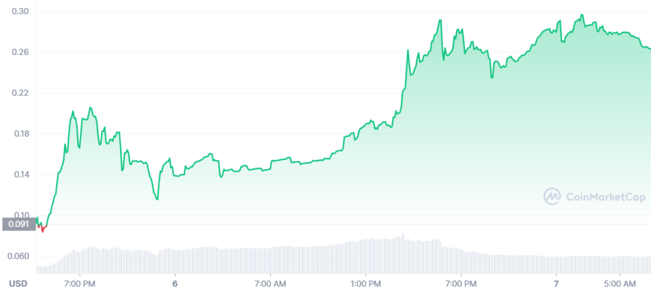Click the second 7:00 PM time marker
Viewport: 651px width, 292px height.
click(461, 284)
